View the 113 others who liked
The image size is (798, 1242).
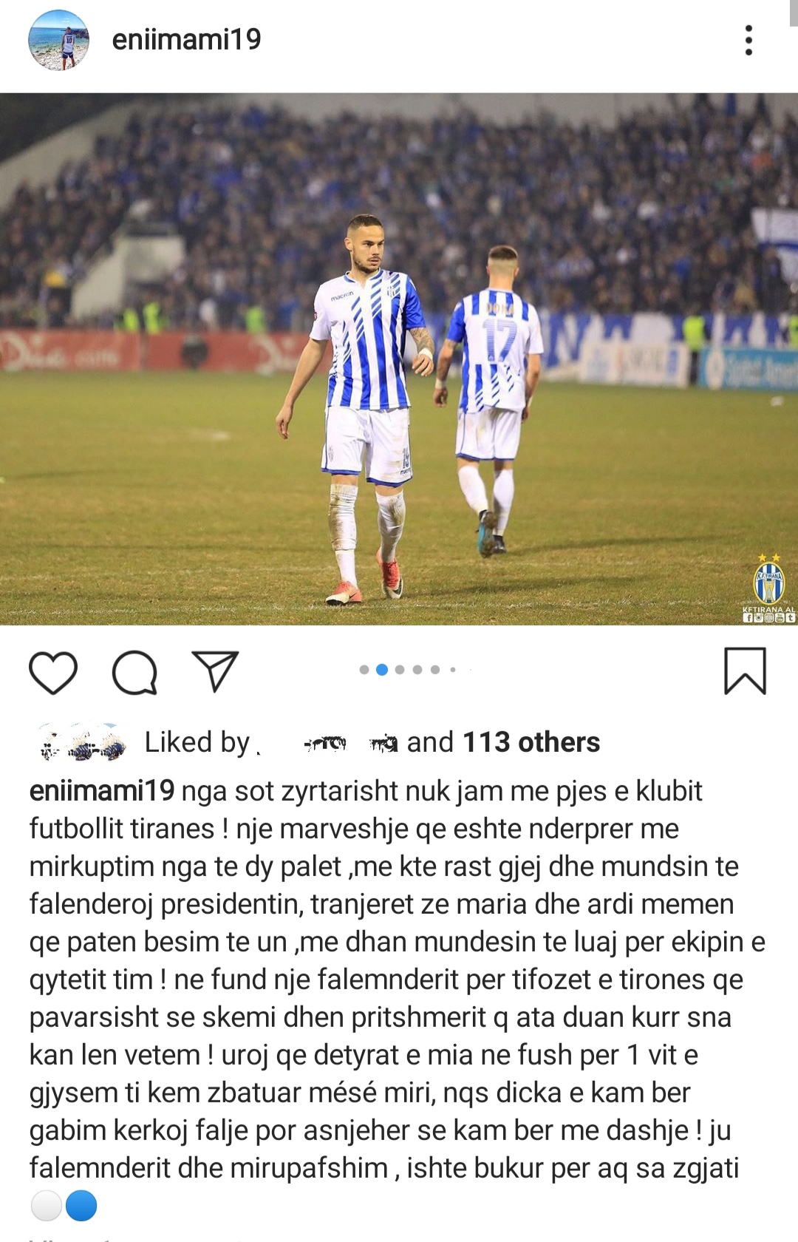point(531,742)
